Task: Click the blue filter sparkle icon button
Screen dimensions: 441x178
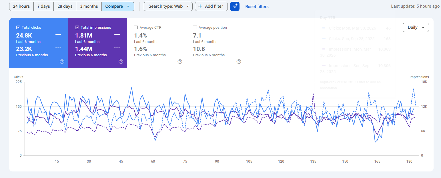Action: coord(235,6)
